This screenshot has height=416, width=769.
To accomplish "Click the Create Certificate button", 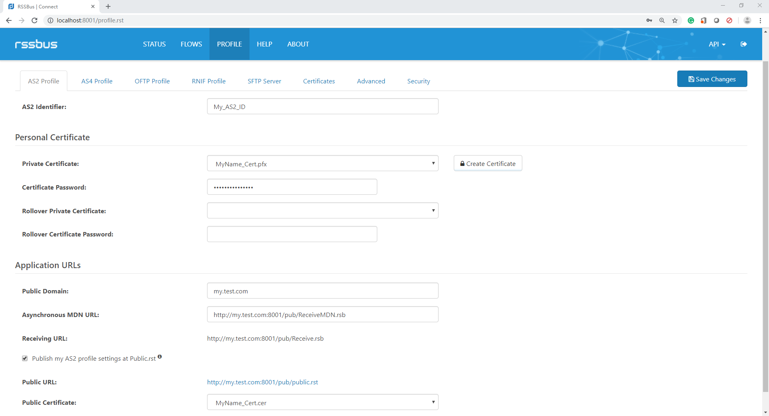I will point(487,164).
